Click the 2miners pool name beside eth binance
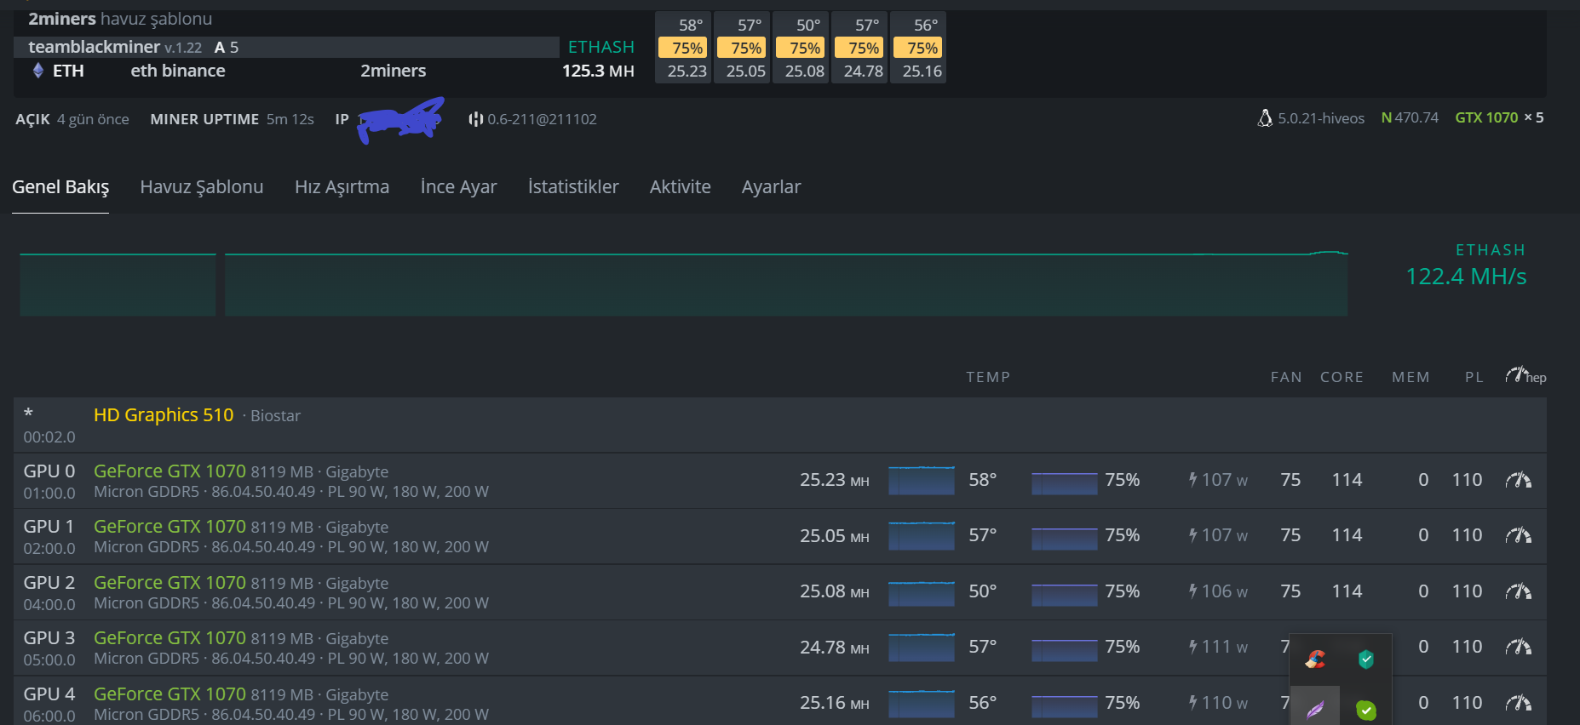1580x725 pixels. (x=393, y=71)
